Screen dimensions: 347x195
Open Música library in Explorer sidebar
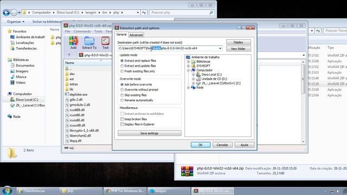pyautogui.click(x=18, y=77)
